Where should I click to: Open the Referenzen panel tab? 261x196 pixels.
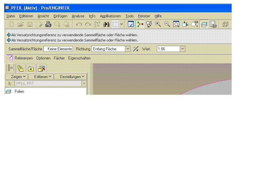click(x=24, y=58)
